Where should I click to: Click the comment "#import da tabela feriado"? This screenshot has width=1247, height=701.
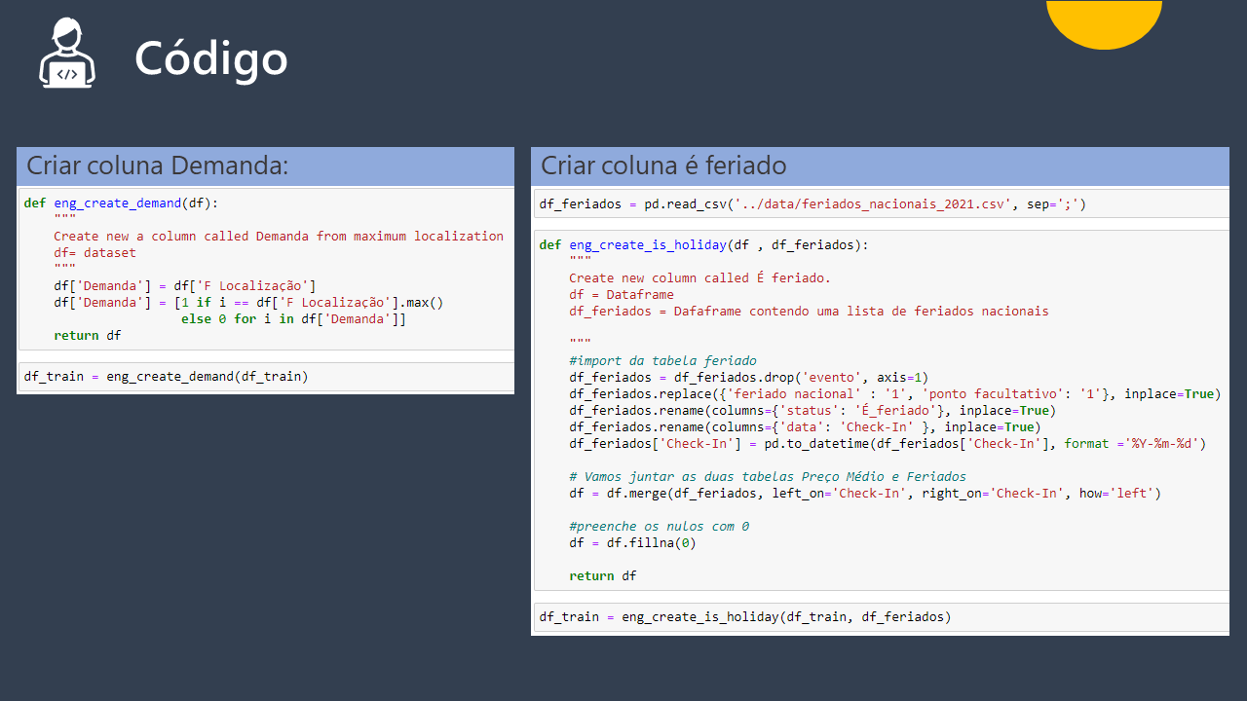pyautogui.click(x=662, y=361)
